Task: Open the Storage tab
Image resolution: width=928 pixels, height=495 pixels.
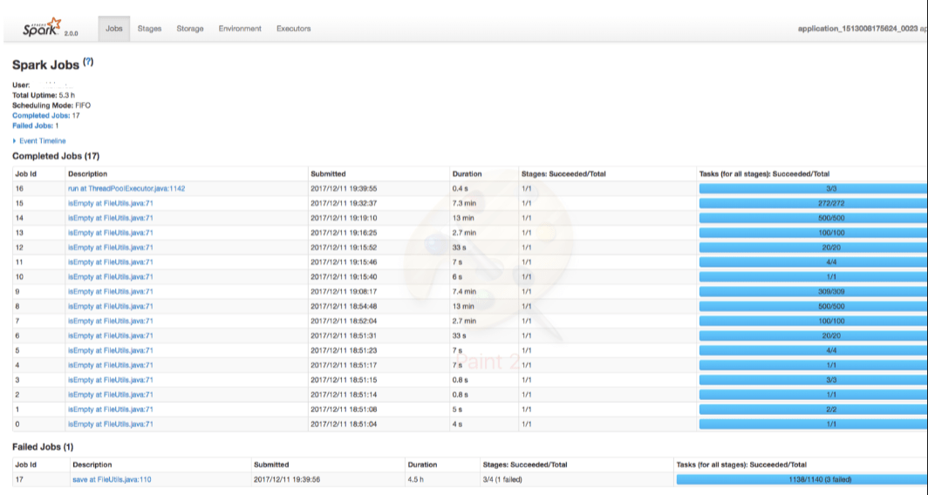Action: pyautogui.click(x=190, y=29)
